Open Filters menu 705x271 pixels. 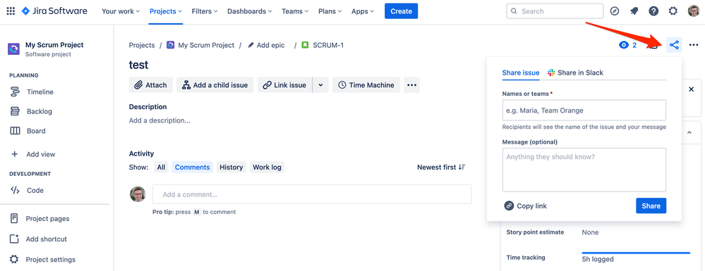[205, 11]
